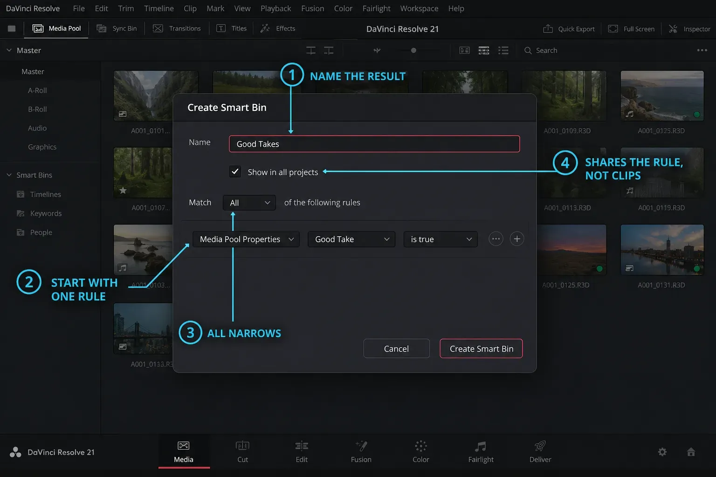Switch to filmstrip view icon
Screen dimensions: 716x477
click(465, 50)
